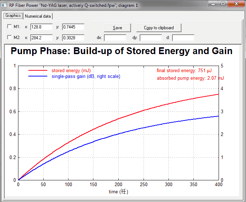
Task: Click the d distance field
Action: pyautogui.click(x=183, y=38)
